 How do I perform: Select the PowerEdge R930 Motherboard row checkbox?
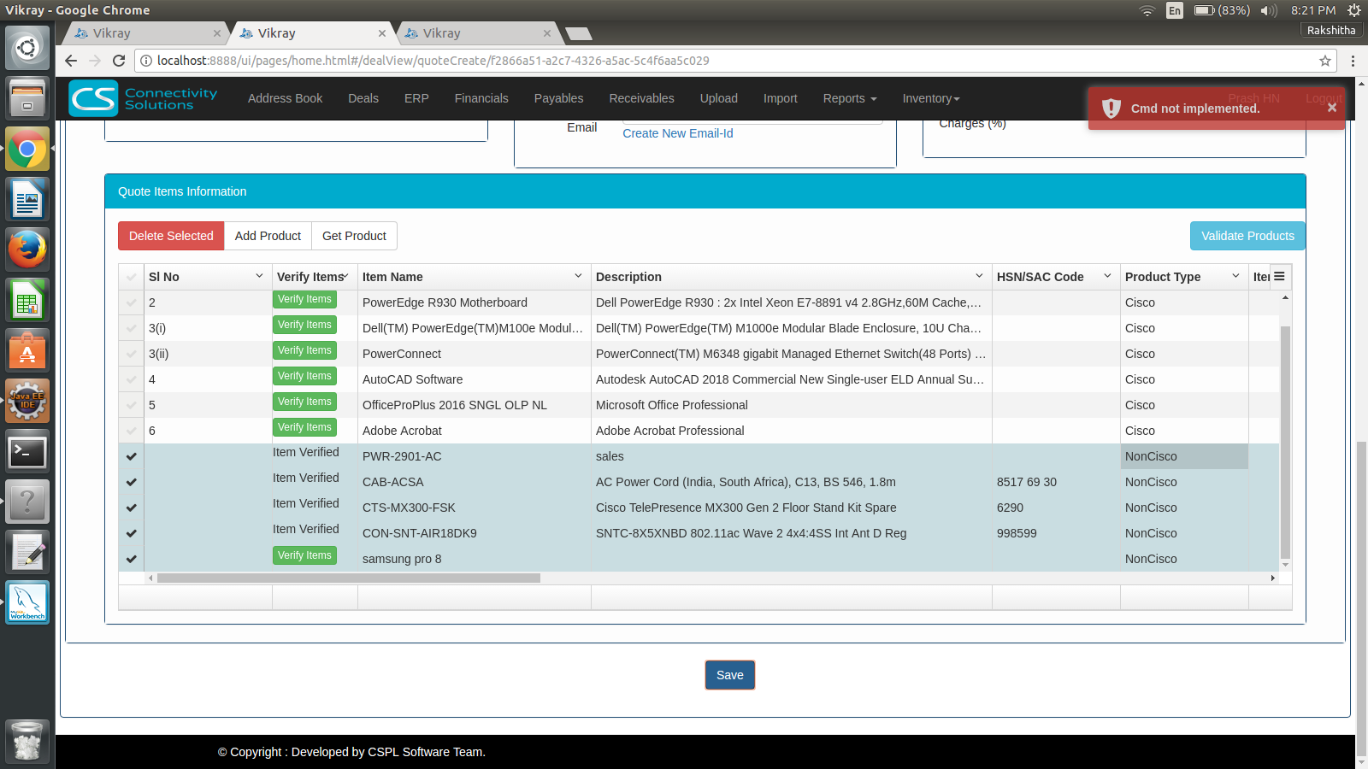[x=131, y=302]
